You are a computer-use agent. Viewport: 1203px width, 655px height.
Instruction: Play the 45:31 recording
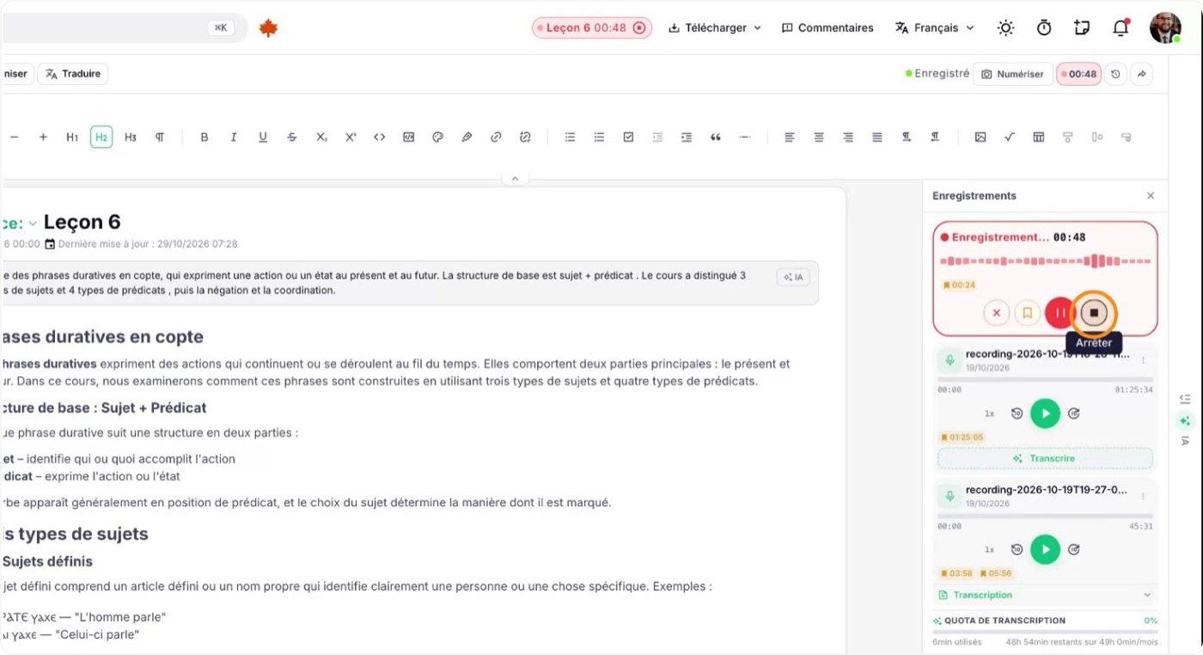pyautogui.click(x=1045, y=549)
